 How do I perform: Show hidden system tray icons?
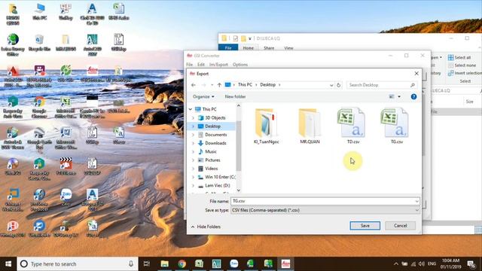pos(395,264)
